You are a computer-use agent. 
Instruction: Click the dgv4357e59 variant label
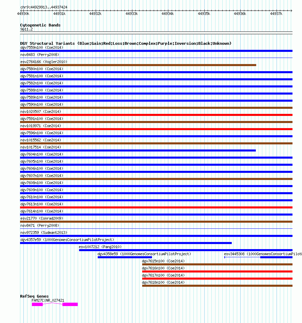click(x=67, y=240)
